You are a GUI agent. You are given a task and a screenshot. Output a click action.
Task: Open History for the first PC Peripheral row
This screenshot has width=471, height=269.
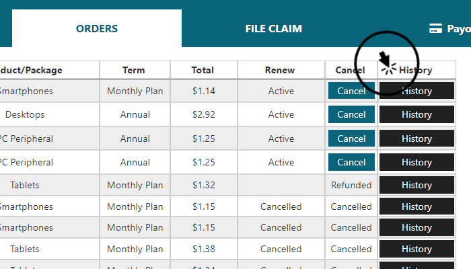[x=416, y=139]
